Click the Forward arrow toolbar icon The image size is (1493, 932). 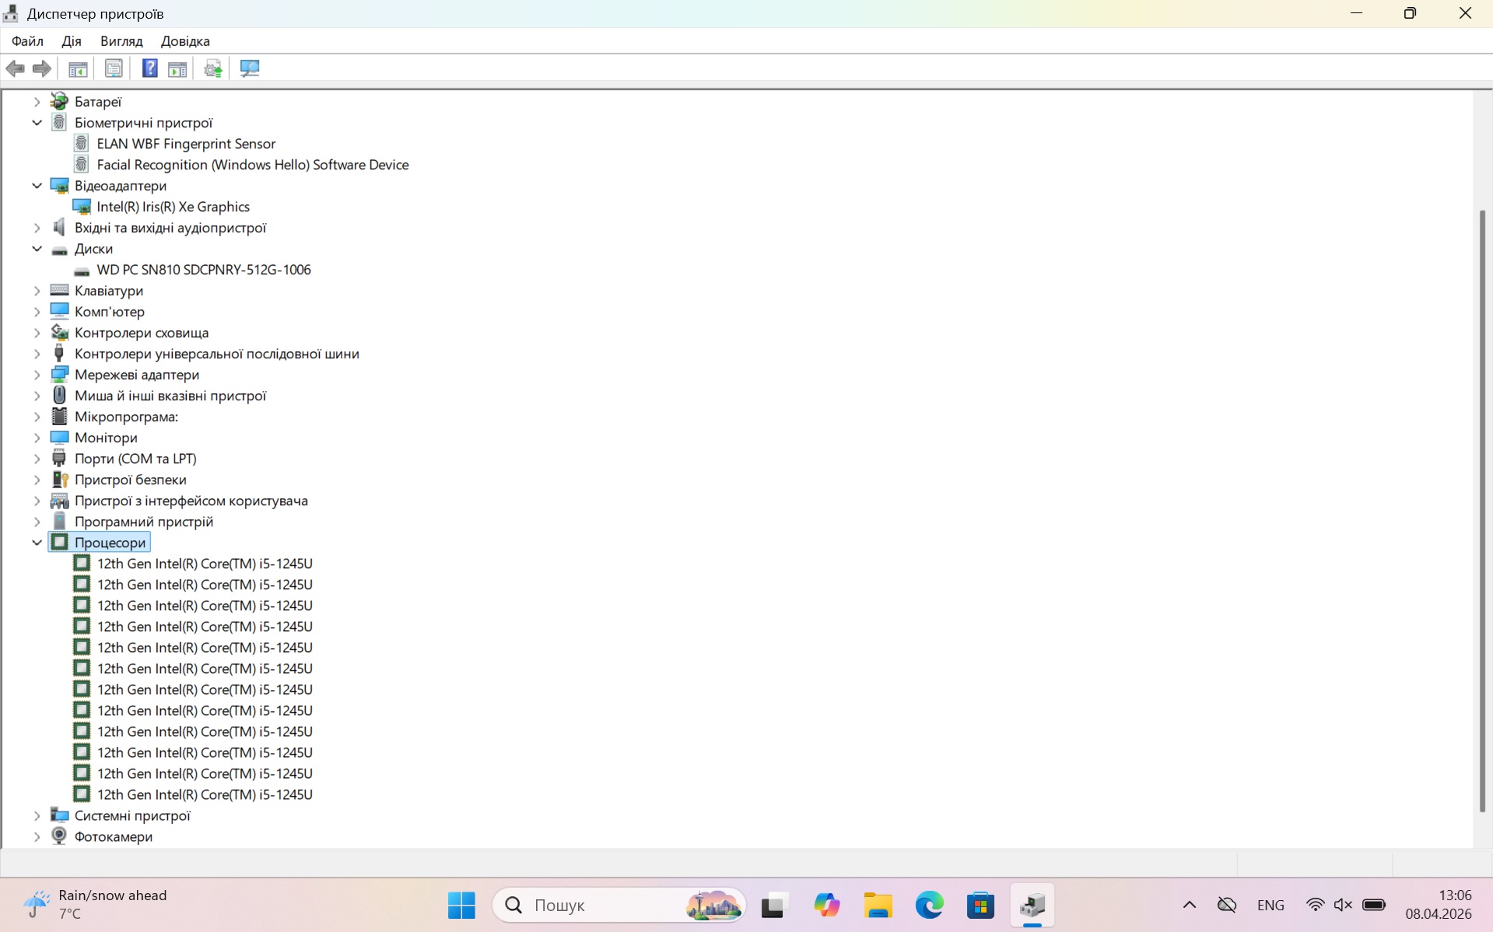(42, 68)
